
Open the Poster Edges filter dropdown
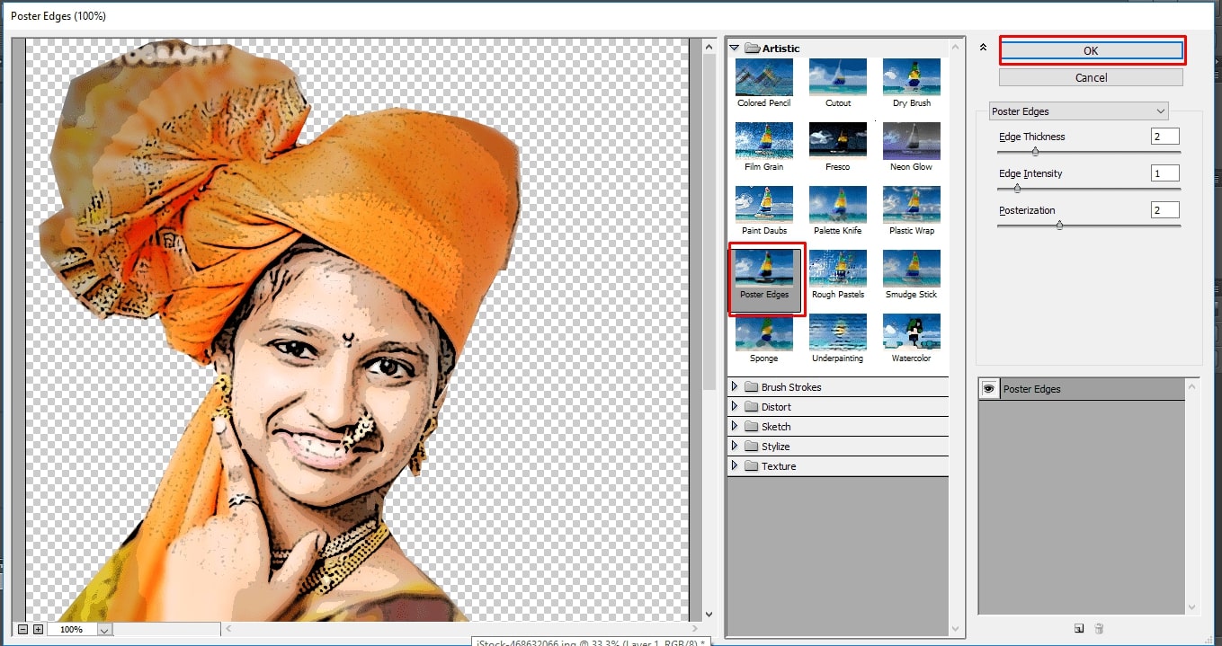point(1078,111)
